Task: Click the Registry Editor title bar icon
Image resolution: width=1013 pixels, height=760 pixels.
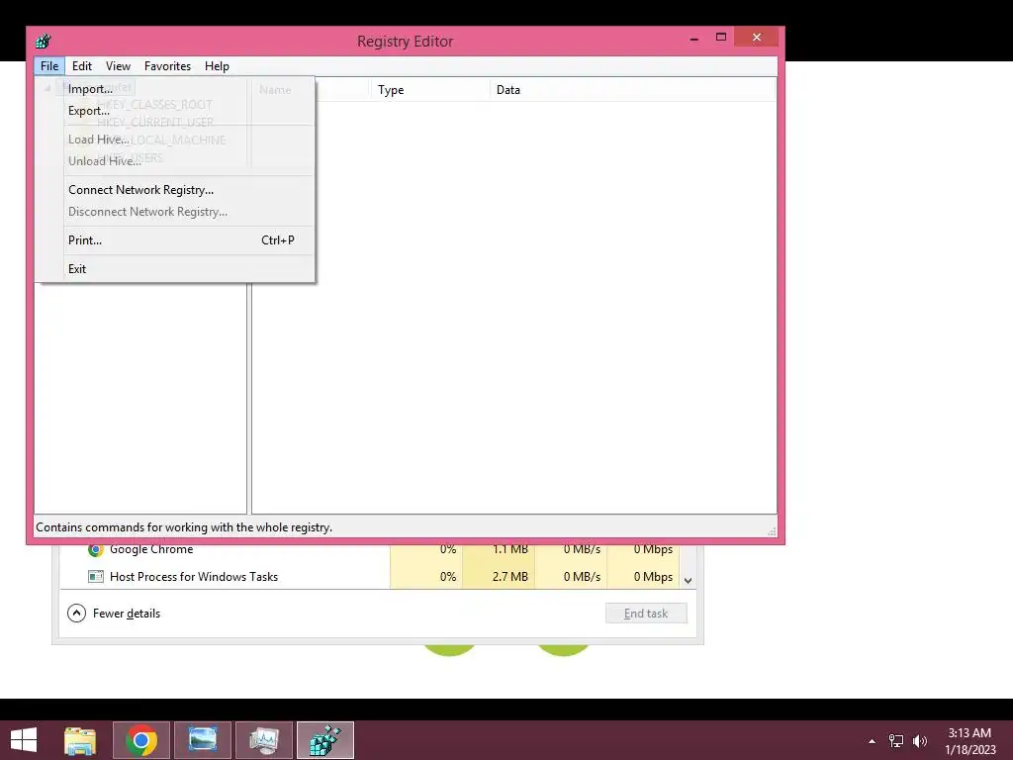Action: pyautogui.click(x=44, y=41)
